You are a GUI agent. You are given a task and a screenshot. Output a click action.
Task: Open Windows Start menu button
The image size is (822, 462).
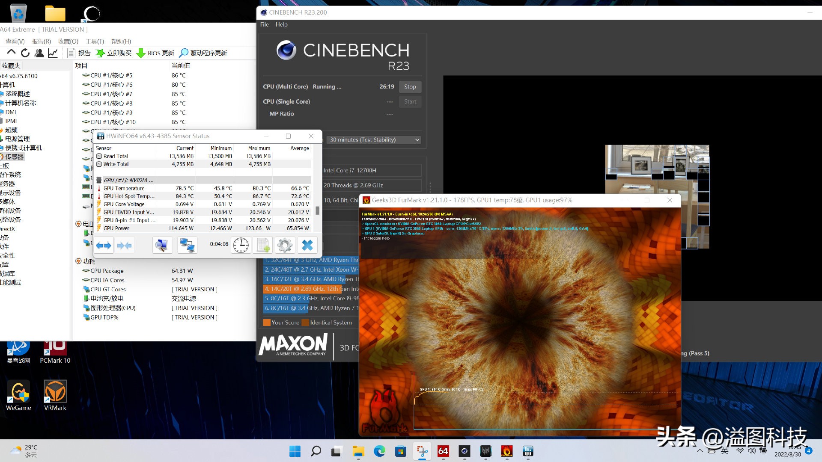pos(295,451)
